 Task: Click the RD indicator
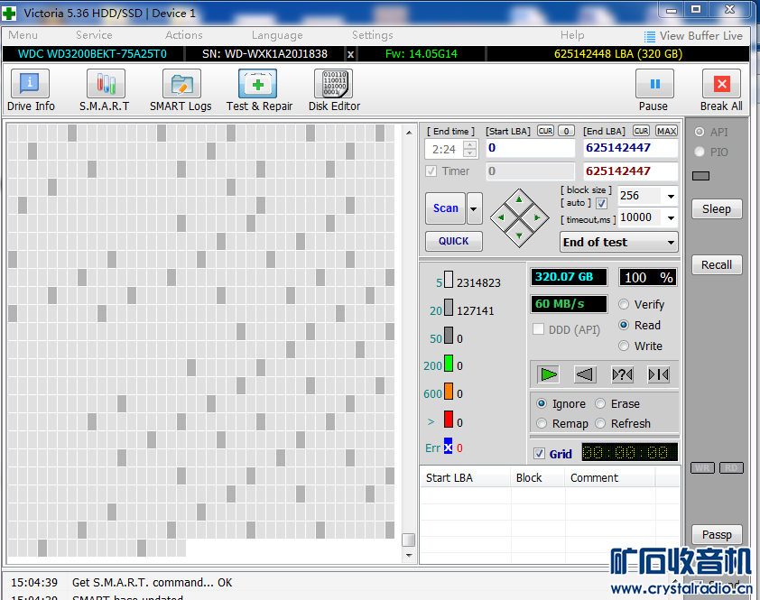tap(731, 467)
